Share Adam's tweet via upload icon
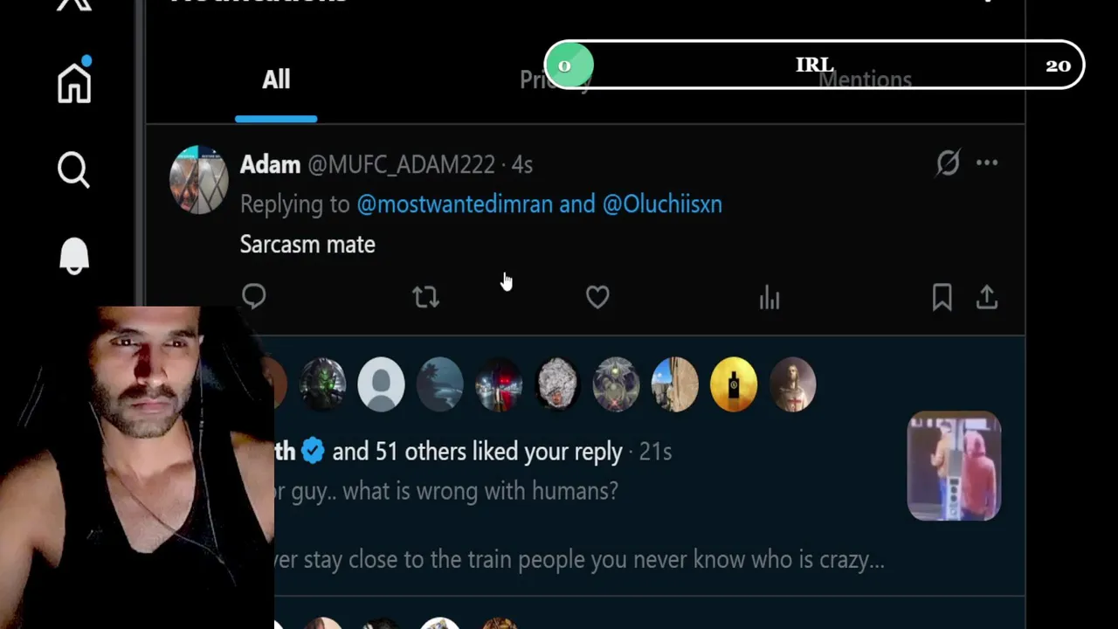 click(x=987, y=297)
